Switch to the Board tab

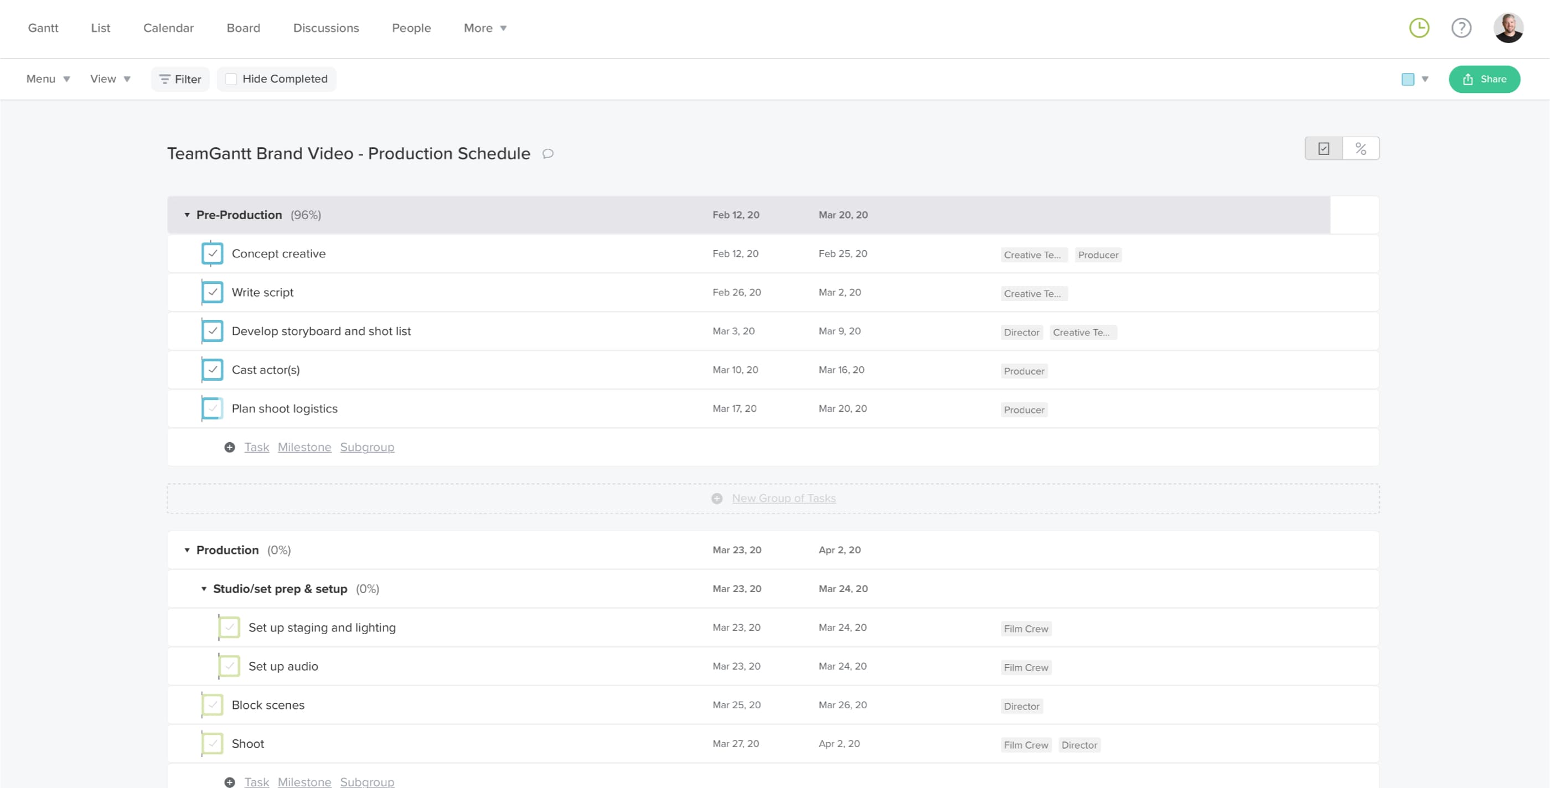243,28
